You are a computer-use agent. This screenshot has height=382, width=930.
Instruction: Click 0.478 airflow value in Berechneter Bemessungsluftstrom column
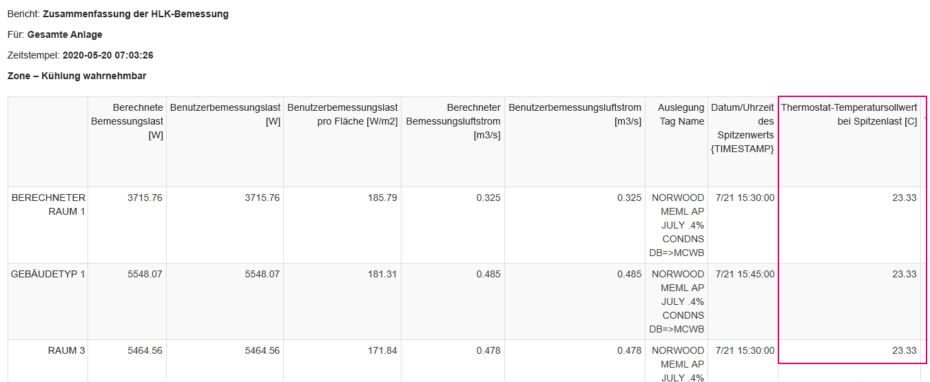coord(488,350)
